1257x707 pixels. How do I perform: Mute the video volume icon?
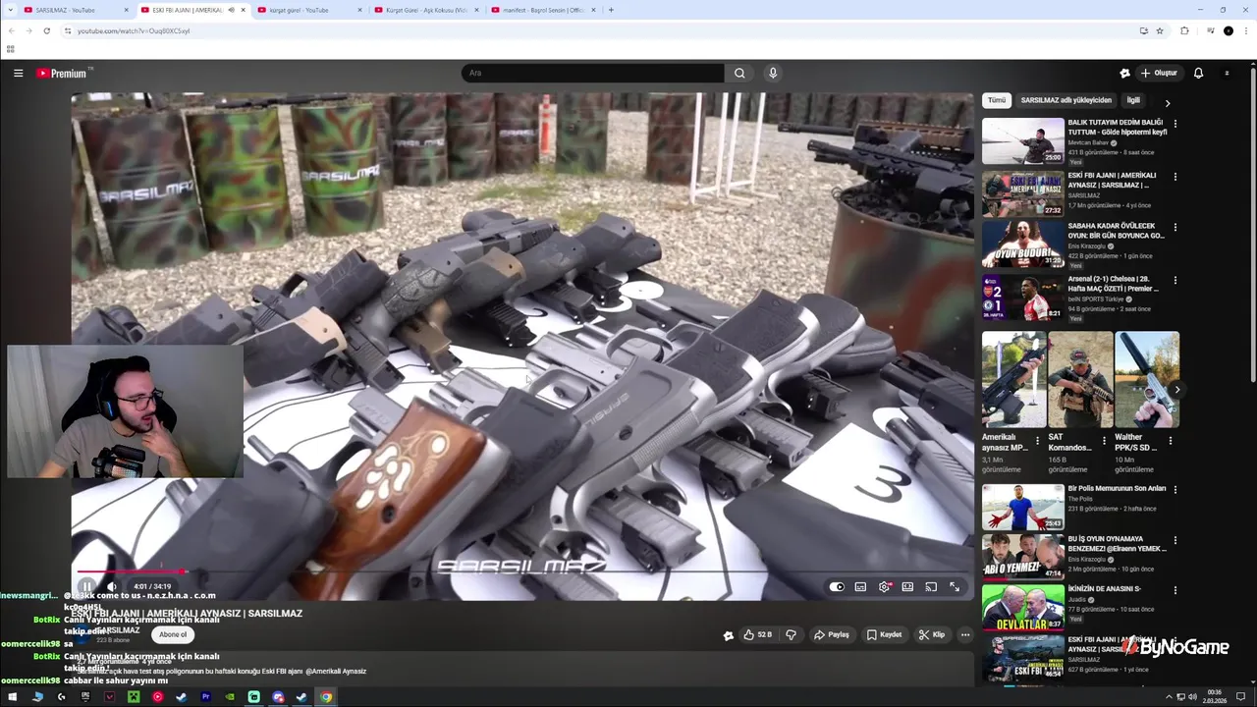pyautogui.click(x=111, y=586)
